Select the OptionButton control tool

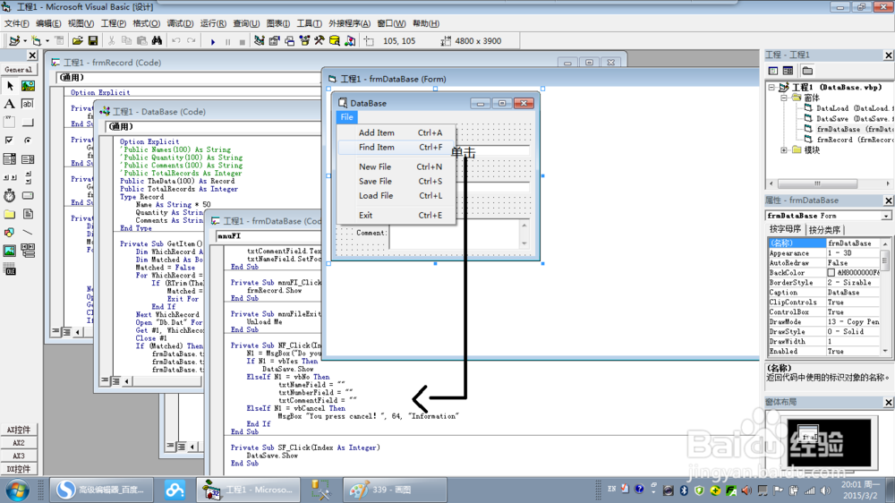[x=28, y=141]
